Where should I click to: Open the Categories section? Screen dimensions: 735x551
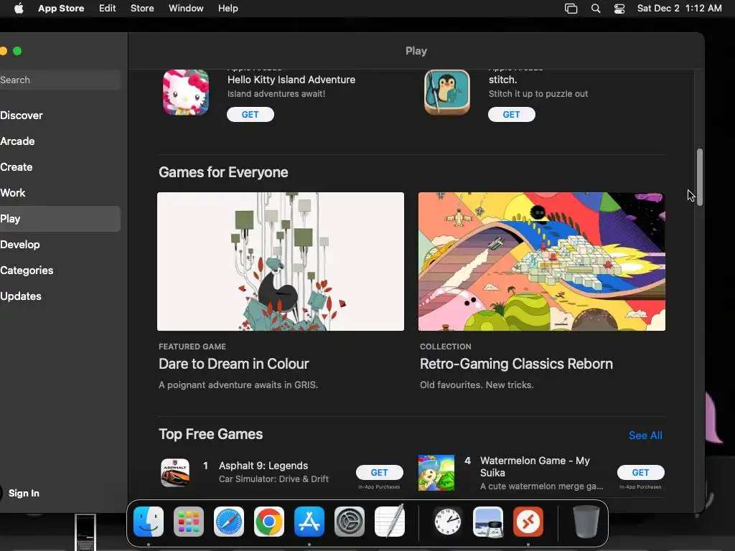coord(60,270)
